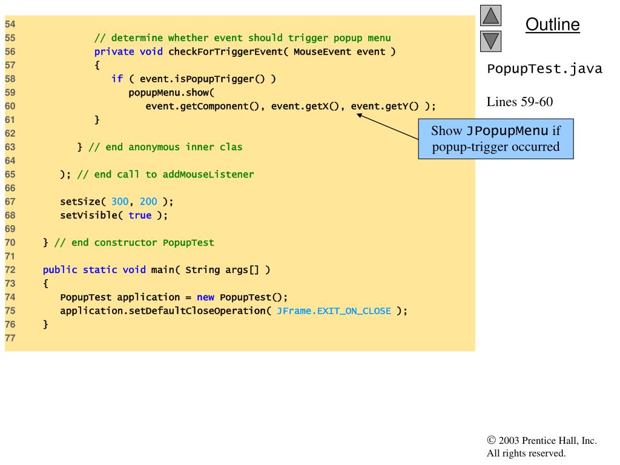Click the 'All rights reserved.' text
Image resolution: width=620 pixels, height=465 pixels.
coord(526,453)
